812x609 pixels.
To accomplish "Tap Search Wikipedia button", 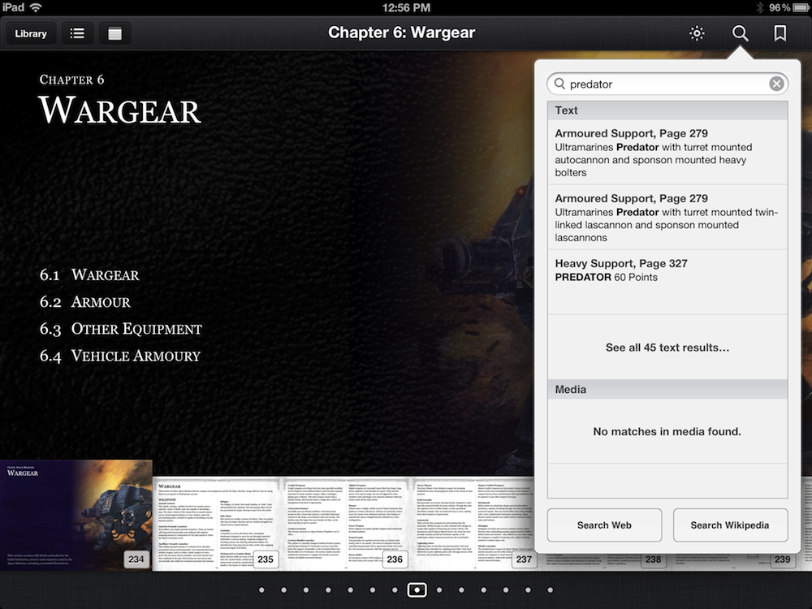I will click(x=730, y=525).
